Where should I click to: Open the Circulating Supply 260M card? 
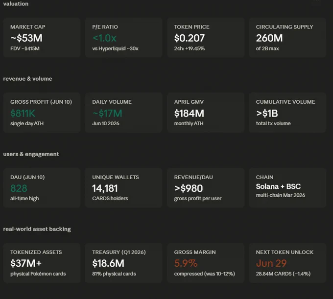[x=287, y=38]
